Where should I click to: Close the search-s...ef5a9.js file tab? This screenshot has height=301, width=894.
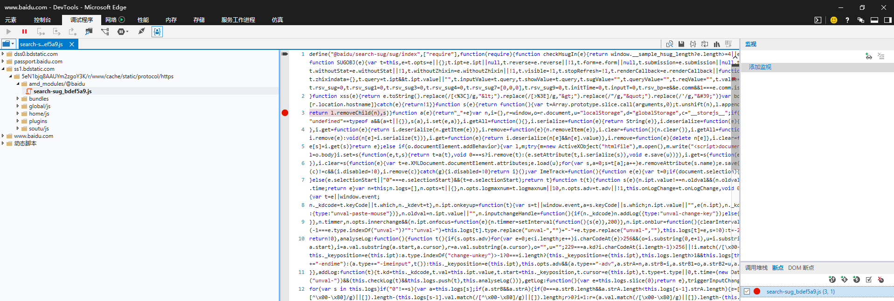tap(72, 44)
